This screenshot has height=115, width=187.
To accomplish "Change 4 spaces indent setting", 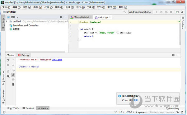I will click(142, 112).
